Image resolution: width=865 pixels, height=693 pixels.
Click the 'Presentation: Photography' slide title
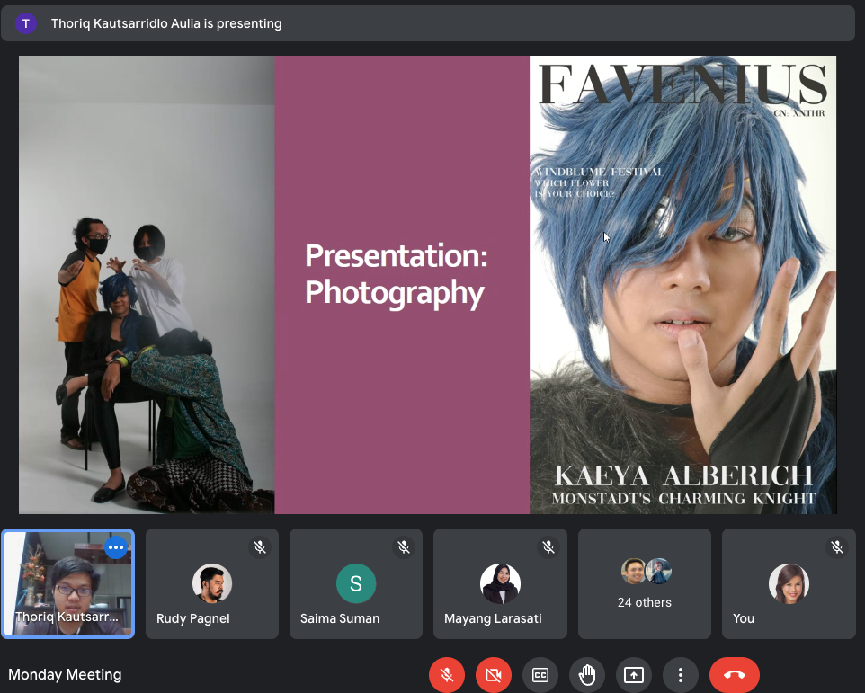(x=397, y=274)
